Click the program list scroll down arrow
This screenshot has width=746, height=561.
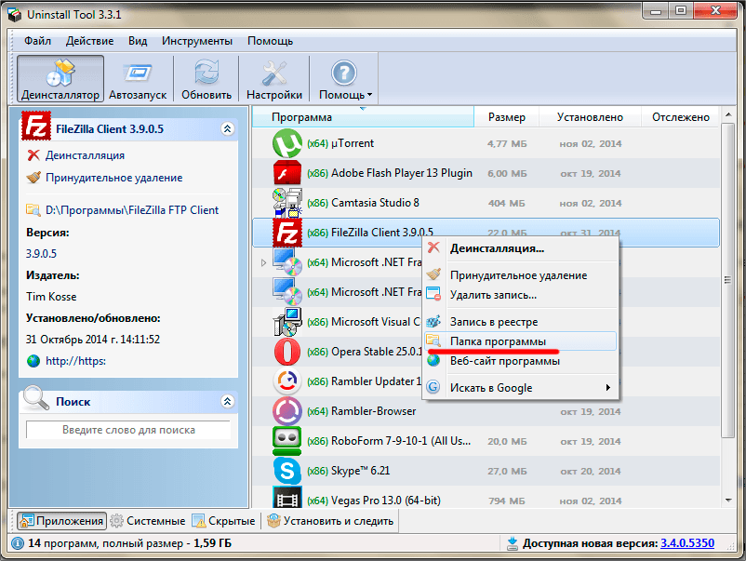point(728,501)
